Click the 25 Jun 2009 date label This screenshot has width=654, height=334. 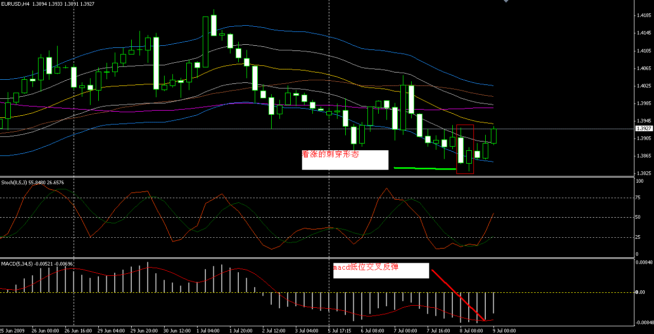pos(12,330)
